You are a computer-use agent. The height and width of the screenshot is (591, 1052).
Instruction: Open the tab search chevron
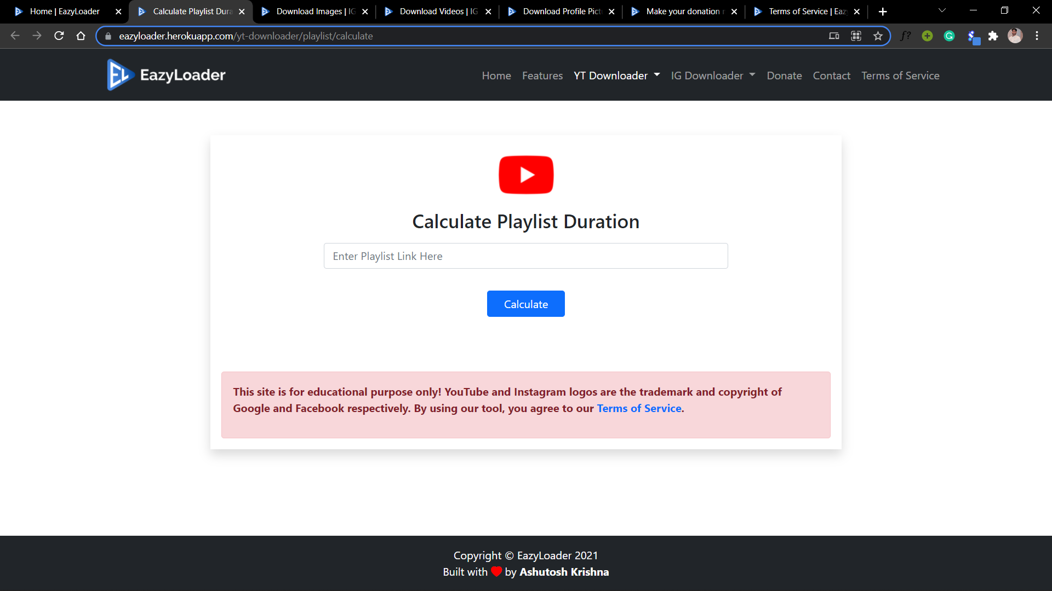(942, 10)
